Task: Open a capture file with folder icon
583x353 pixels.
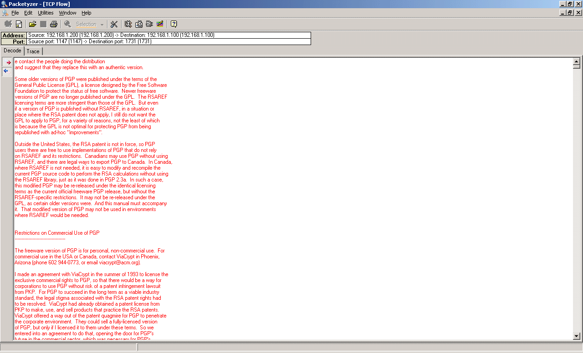Action: pyautogui.click(x=32, y=24)
